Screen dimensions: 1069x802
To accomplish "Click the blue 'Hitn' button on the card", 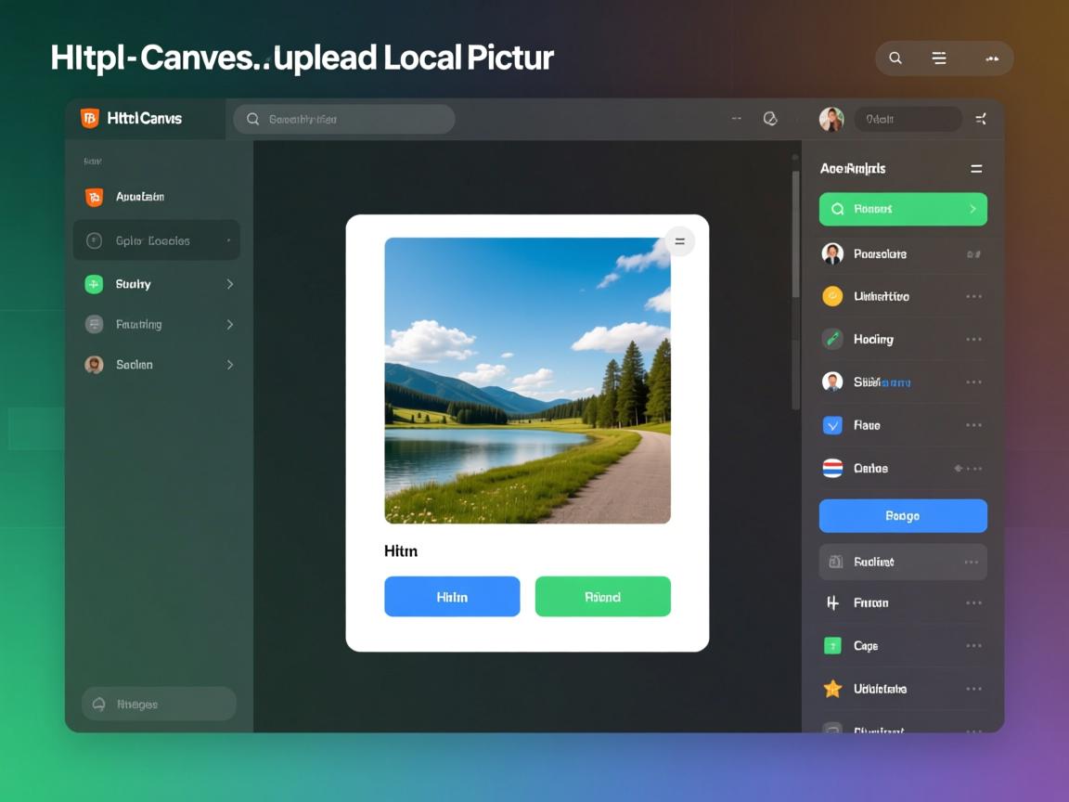I will point(452,596).
